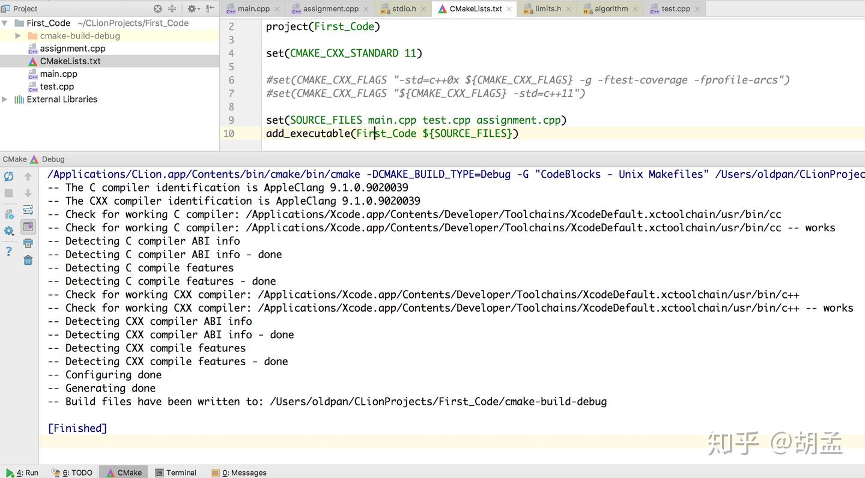Viewport: 865px width, 478px height.
Task: Click the soft-wrap toggle in CMake toolbar
Action: coord(28,210)
